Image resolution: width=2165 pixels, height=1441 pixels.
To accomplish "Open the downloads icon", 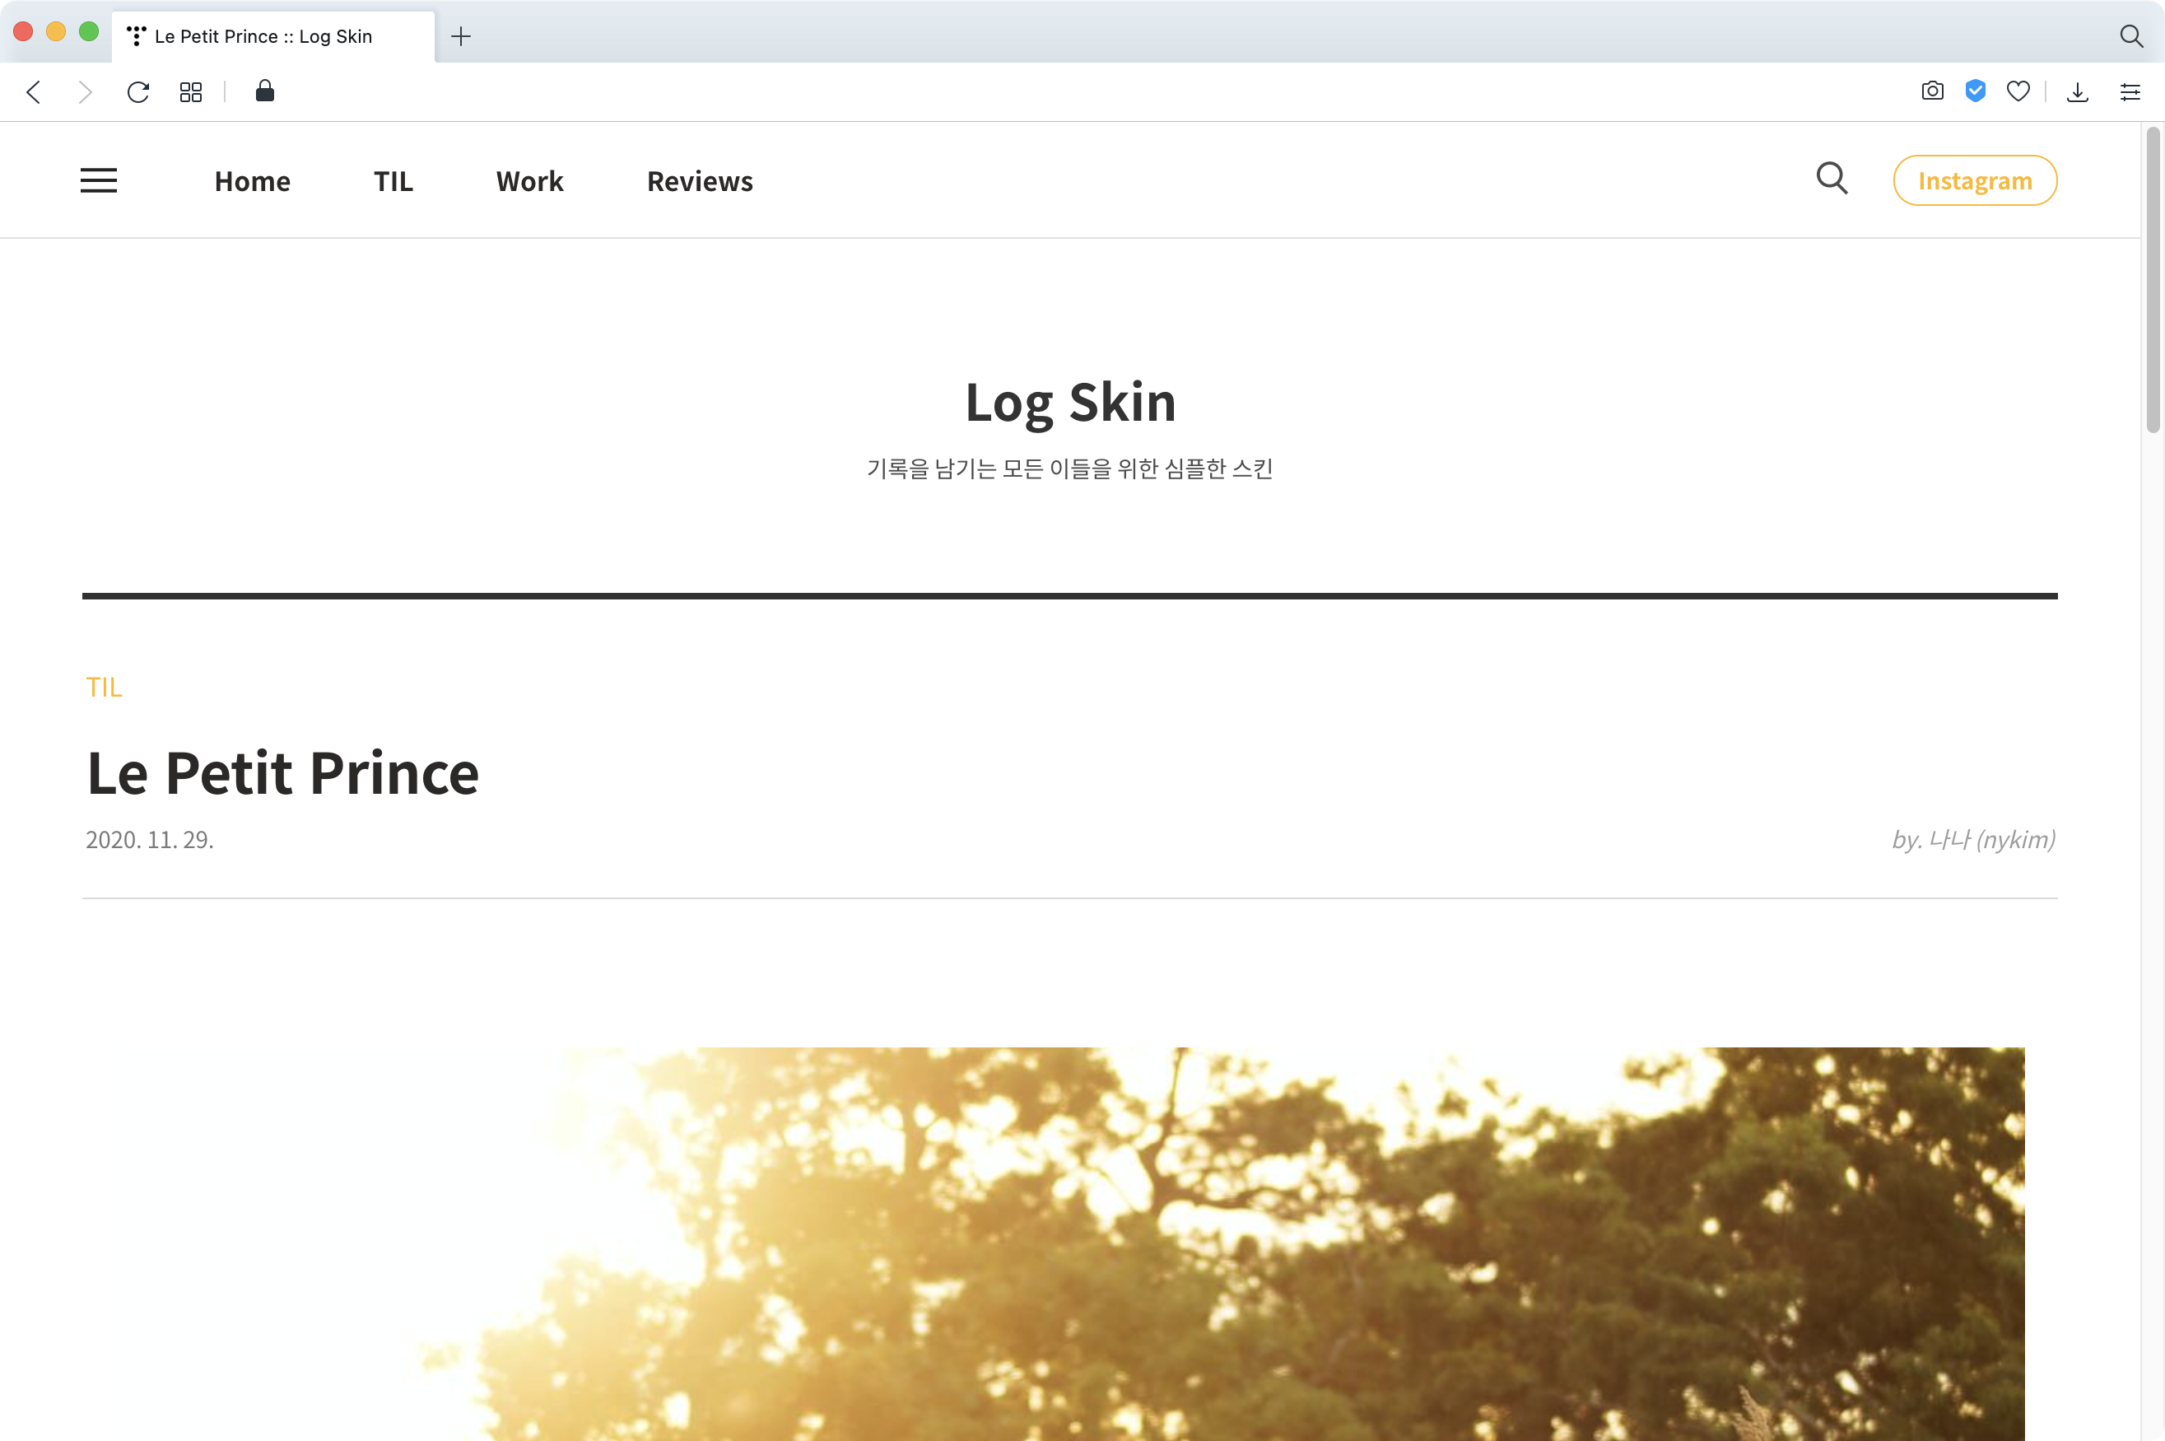I will (2078, 92).
